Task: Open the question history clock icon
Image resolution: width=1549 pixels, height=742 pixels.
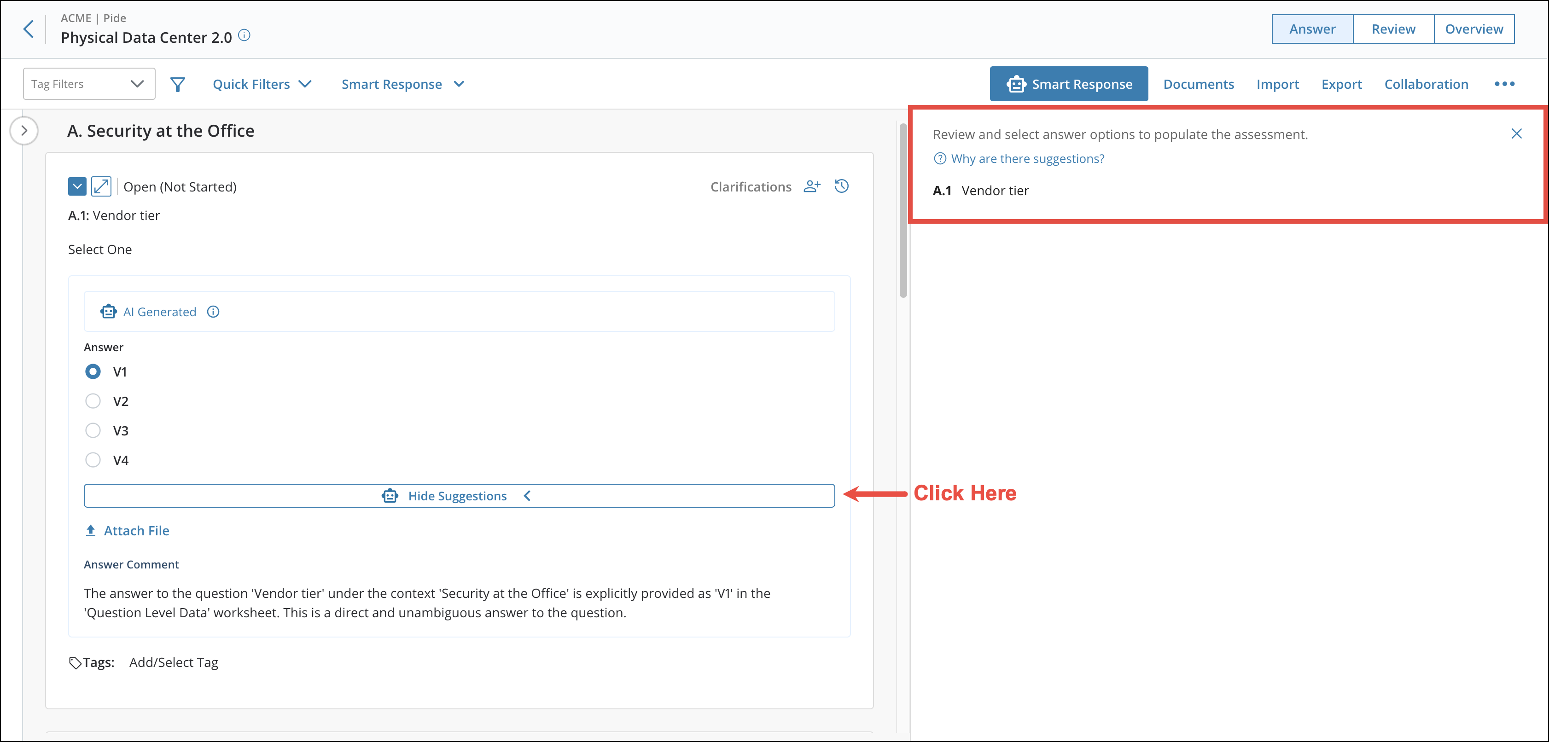Action: (x=841, y=186)
